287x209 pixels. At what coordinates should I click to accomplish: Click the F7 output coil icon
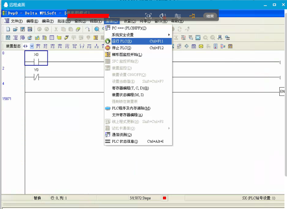click(82, 46)
